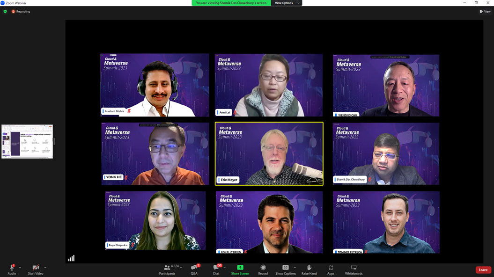Screen dimensions: 494x277
Task: Open the Q&A panel
Action: [x=194, y=269]
